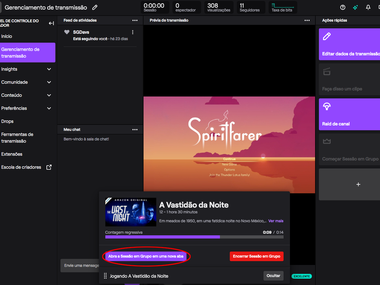Click The Vast of Night poster thumbnail
This screenshot has height=285, width=380.
[x=131, y=212]
